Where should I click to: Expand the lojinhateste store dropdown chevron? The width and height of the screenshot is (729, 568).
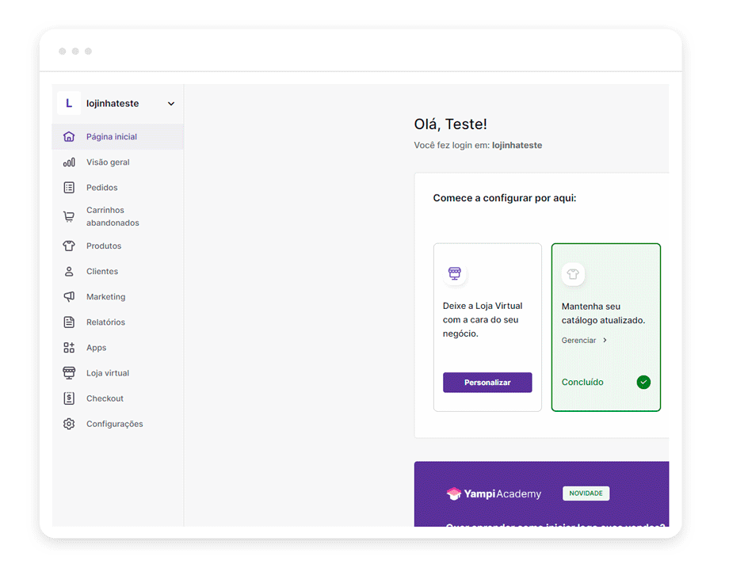171,104
